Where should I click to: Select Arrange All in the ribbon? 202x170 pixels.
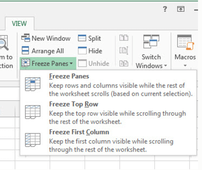tap(43, 51)
